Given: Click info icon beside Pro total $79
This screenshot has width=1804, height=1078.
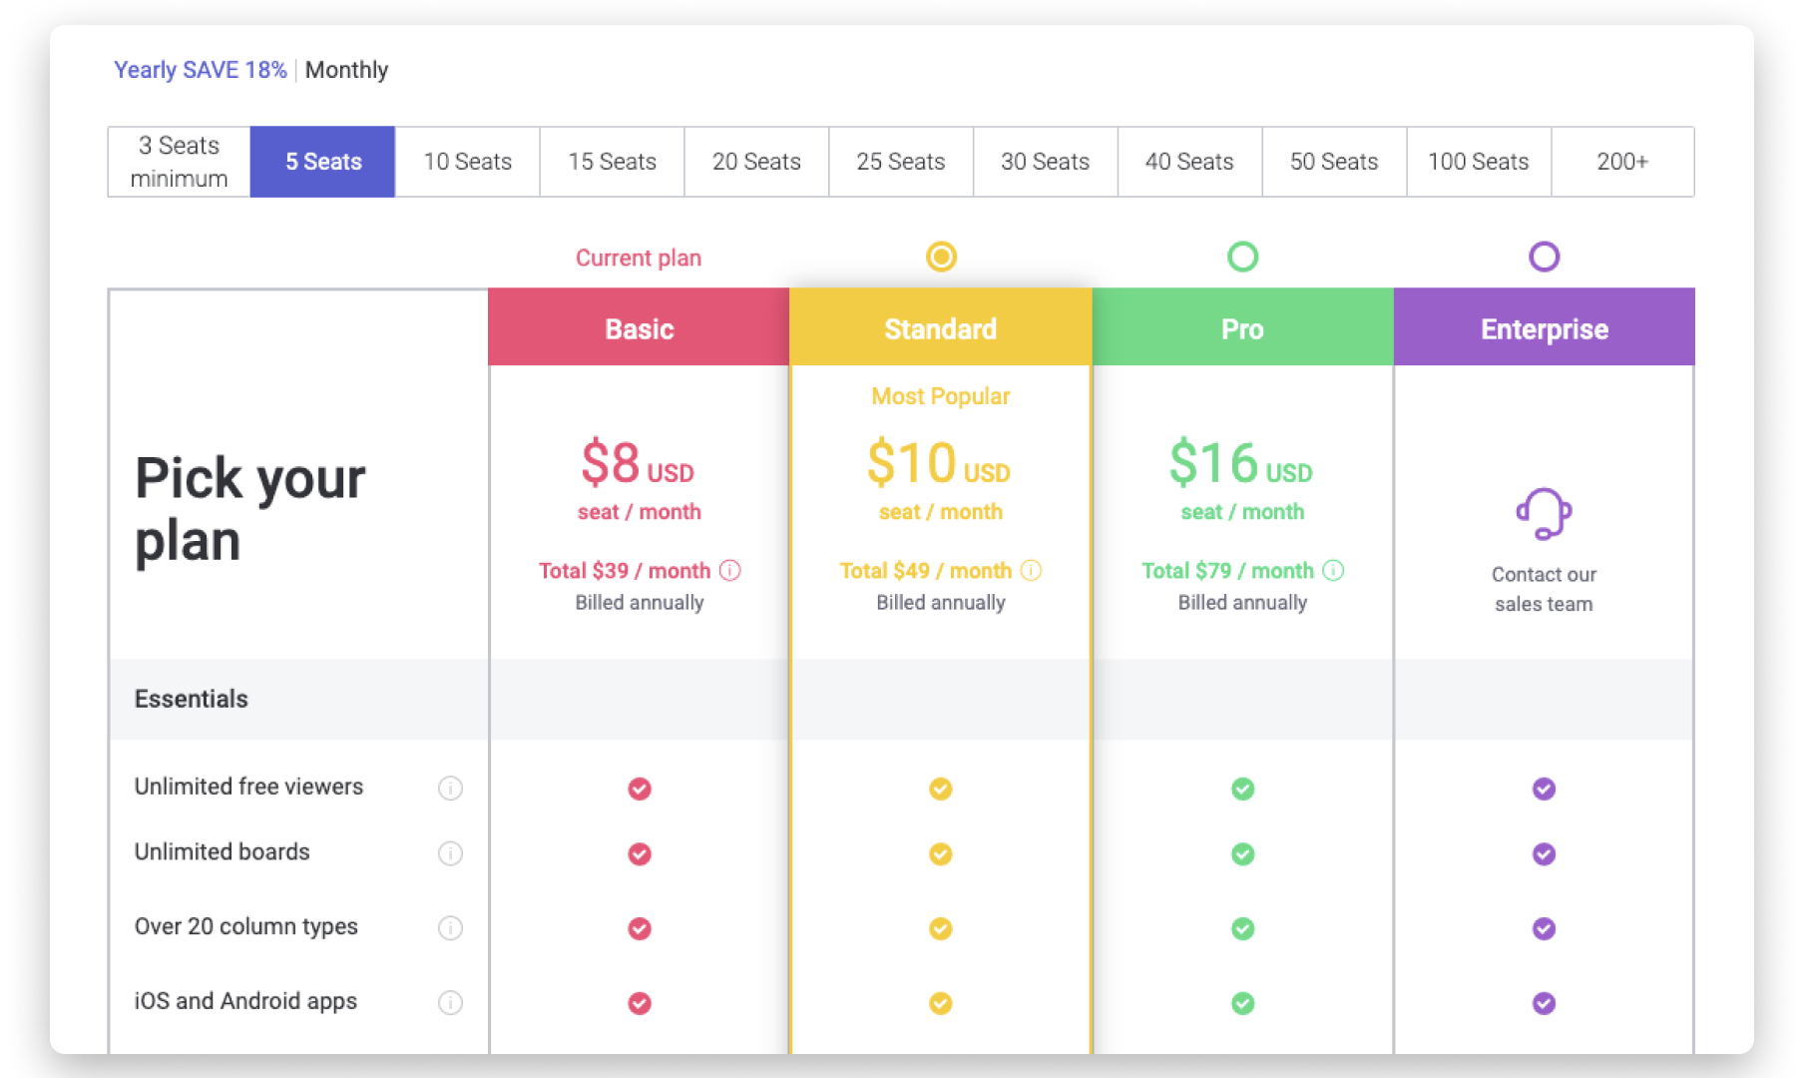Looking at the screenshot, I should 1333,570.
